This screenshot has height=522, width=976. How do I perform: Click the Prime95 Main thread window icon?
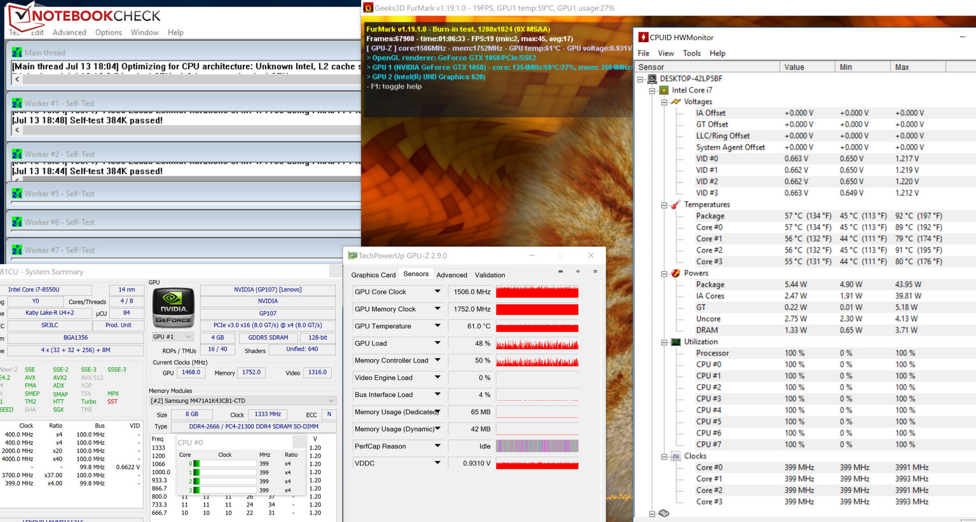point(17,52)
